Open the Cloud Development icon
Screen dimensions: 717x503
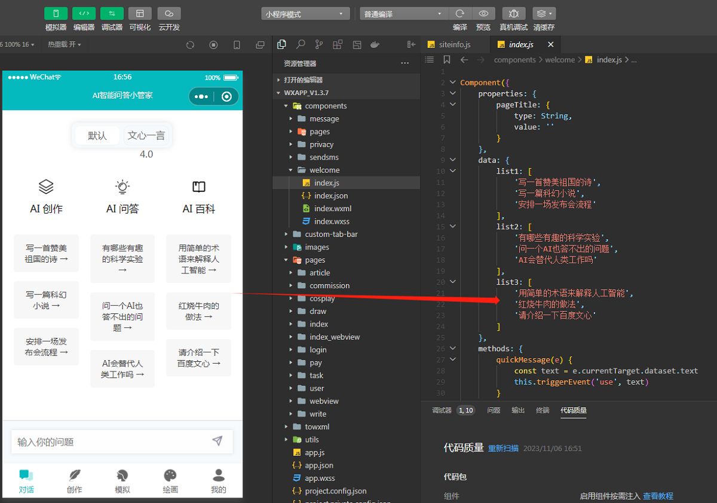[169, 14]
